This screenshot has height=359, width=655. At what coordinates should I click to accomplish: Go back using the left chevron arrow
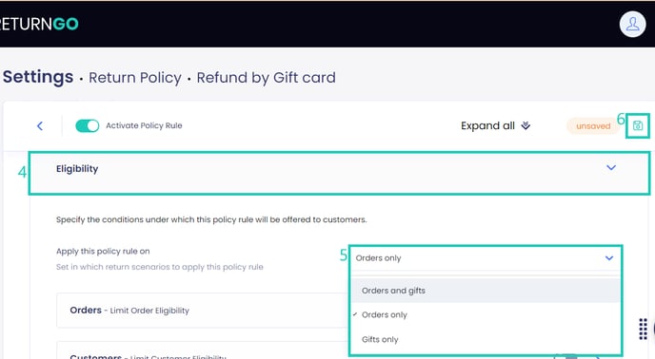40,125
